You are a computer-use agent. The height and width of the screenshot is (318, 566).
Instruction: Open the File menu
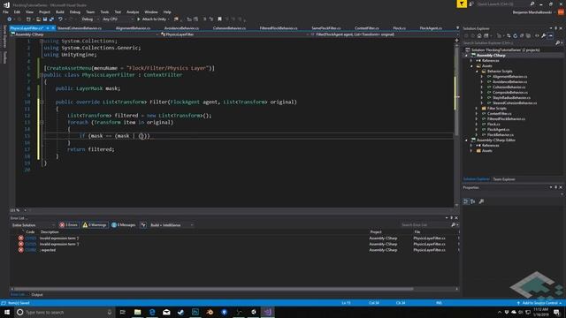coord(5,11)
